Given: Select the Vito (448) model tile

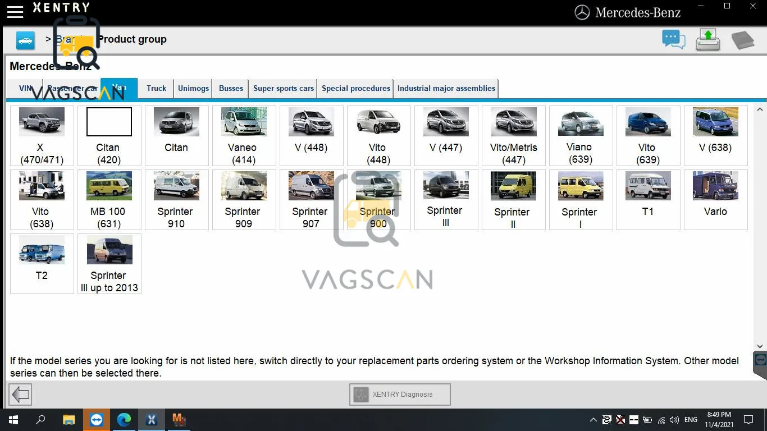Looking at the screenshot, I should (379, 136).
